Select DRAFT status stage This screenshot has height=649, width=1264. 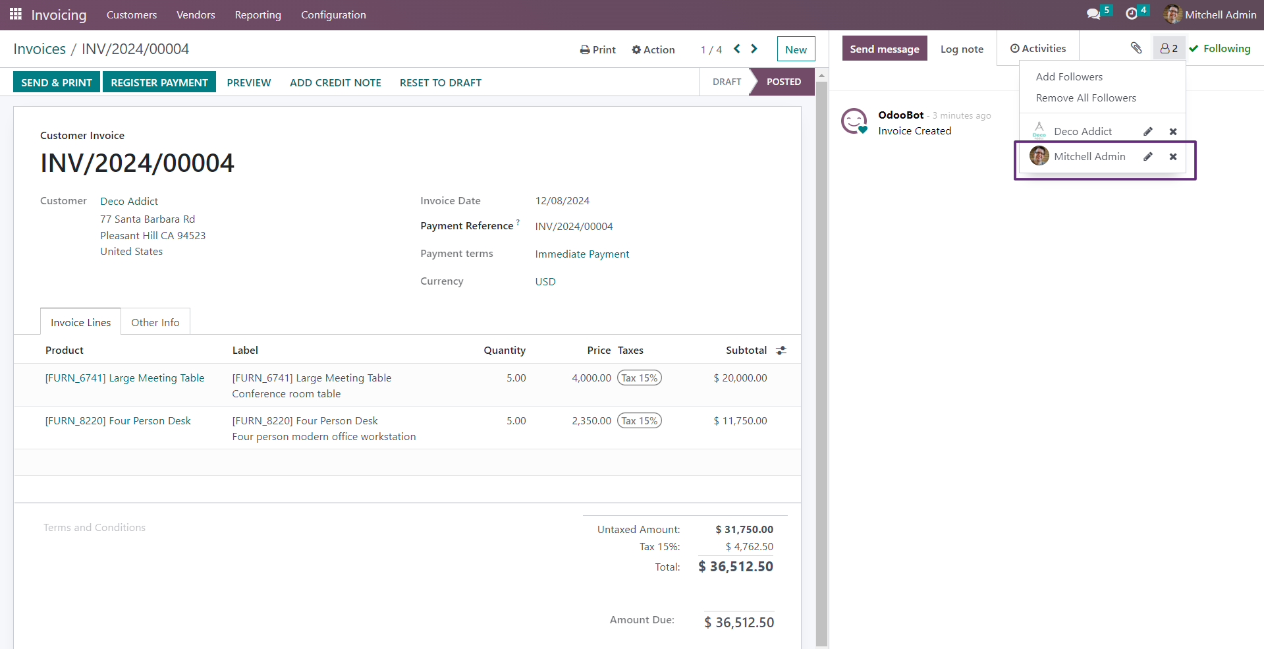[x=727, y=82]
